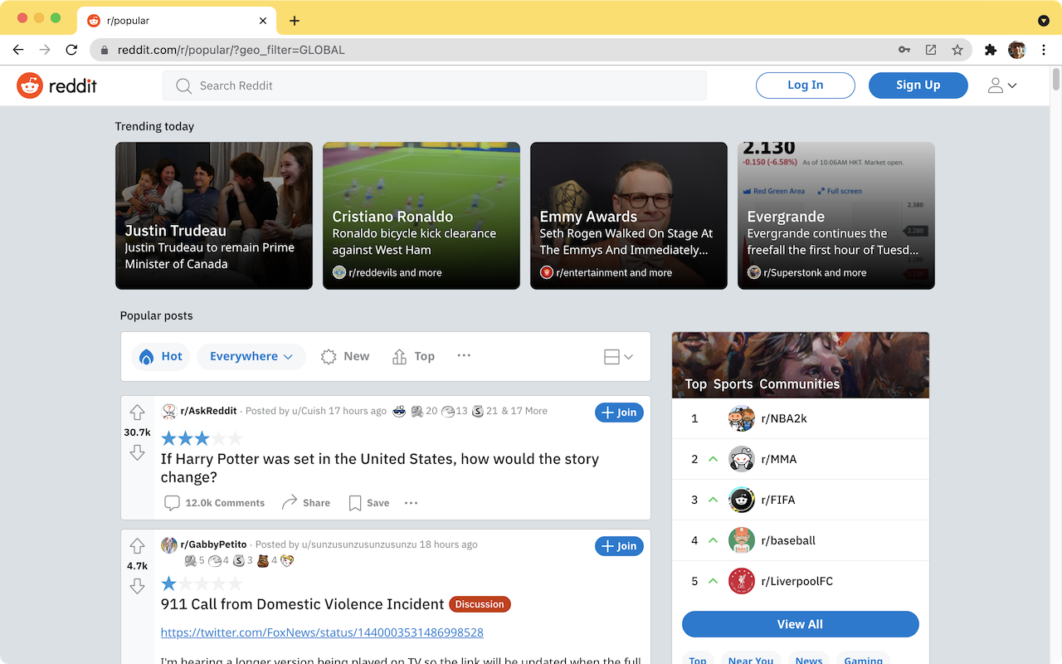The width and height of the screenshot is (1062, 664).
Task: Open the Harry Potter post title
Action: click(x=380, y=468)
